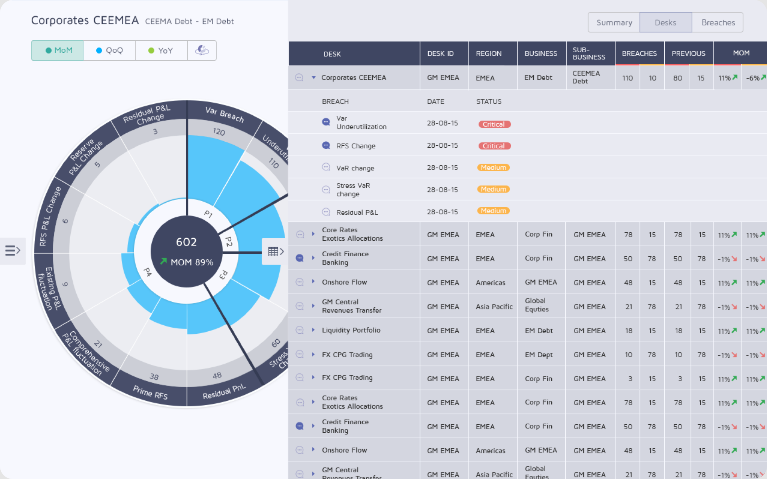The width and height of the screenshot is (767, 479).
Task: Open the Breaches tab
Action: pyautogui.click(x=718, y=22)
